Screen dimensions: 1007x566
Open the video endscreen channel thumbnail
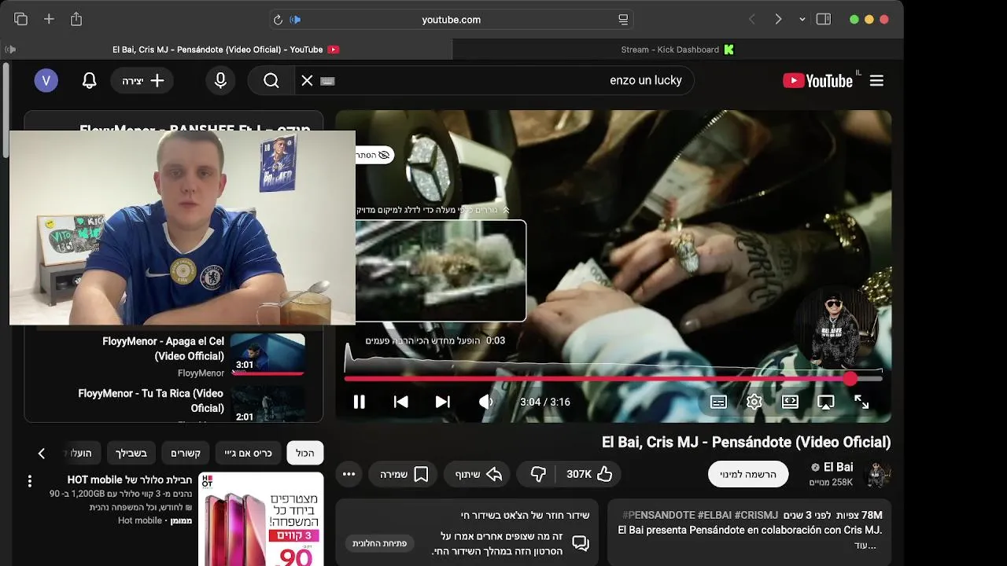(x=835, y=329)
